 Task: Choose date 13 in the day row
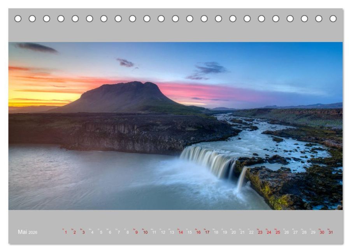pyautogui.click(x=172, y=232)
